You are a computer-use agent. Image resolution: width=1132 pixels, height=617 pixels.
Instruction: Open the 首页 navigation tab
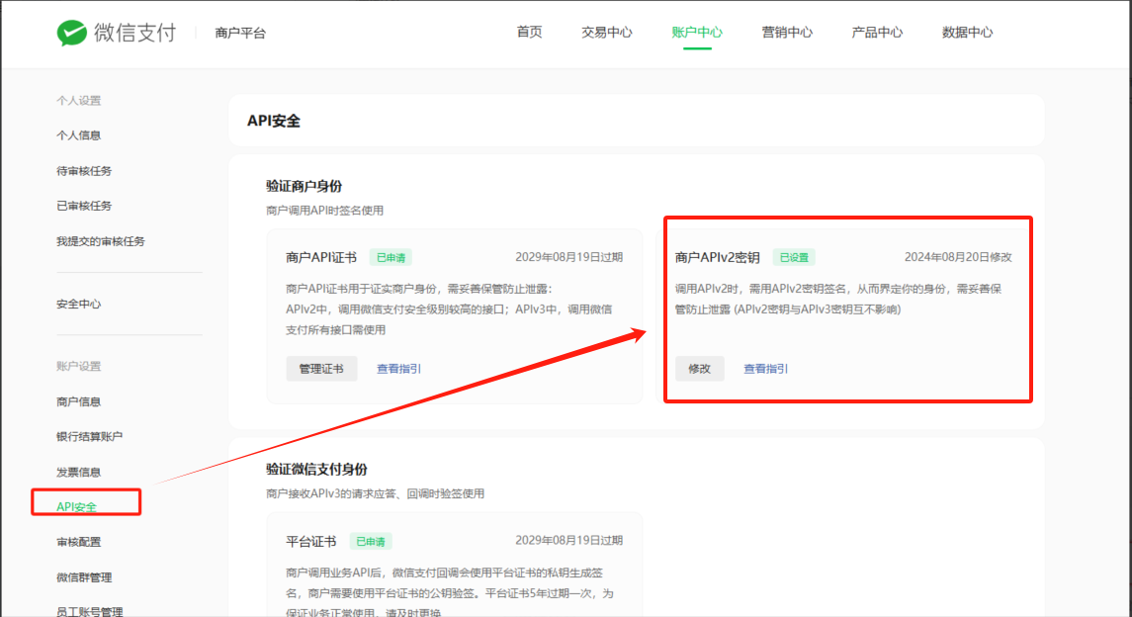(x=529, y=32)
